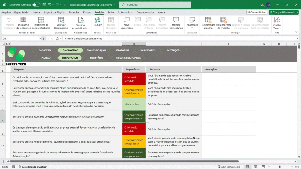This screenshot has height=169, width=301.
Task: Click Desproteger planilha icon
Action: click(x=208, y=20)
